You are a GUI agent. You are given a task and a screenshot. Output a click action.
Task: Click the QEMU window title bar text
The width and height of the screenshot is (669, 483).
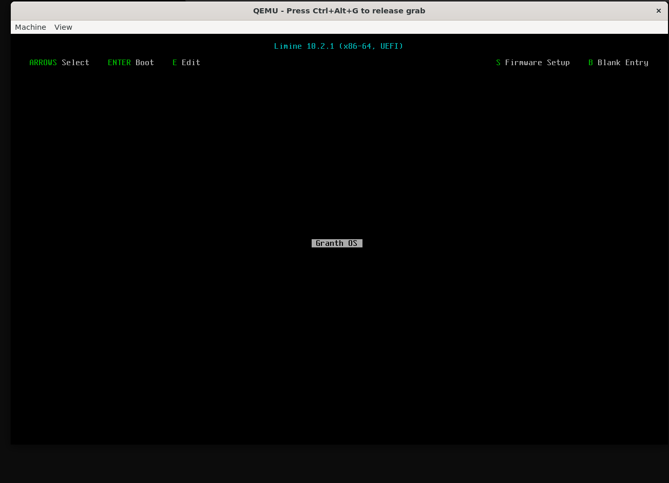pos(339,11)
